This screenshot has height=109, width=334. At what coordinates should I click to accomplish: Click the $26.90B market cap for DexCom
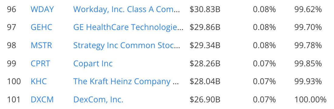click(205, 100)
